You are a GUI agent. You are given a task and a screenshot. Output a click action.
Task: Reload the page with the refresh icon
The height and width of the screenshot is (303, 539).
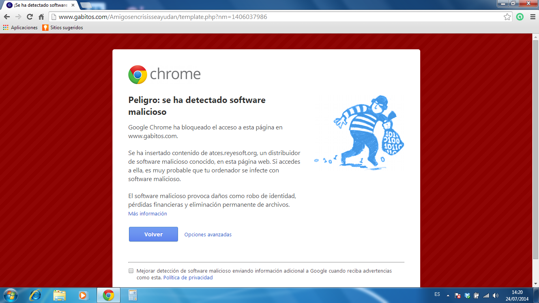30,17
